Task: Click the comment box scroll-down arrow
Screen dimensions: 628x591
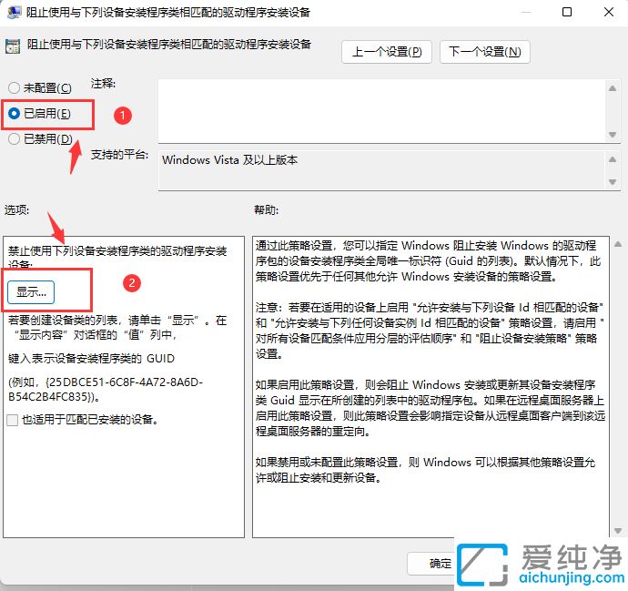Action: [613, 135]
